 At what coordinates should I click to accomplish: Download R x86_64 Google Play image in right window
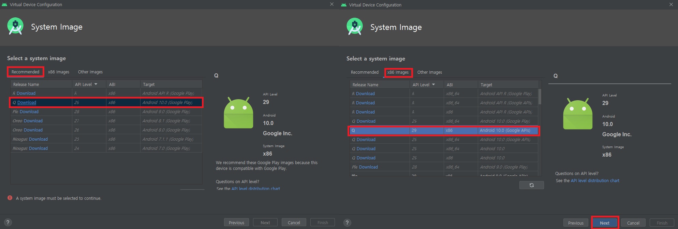(x=365, y=94)
